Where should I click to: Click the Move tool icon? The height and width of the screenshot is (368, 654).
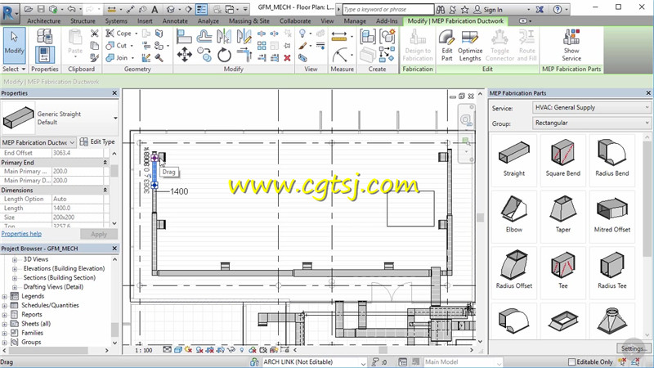[x=185, y=55]
